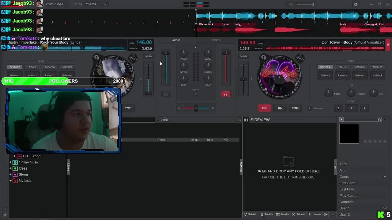Click the master volume speaker icon
The image size is (392, 220).
[291, 4]
